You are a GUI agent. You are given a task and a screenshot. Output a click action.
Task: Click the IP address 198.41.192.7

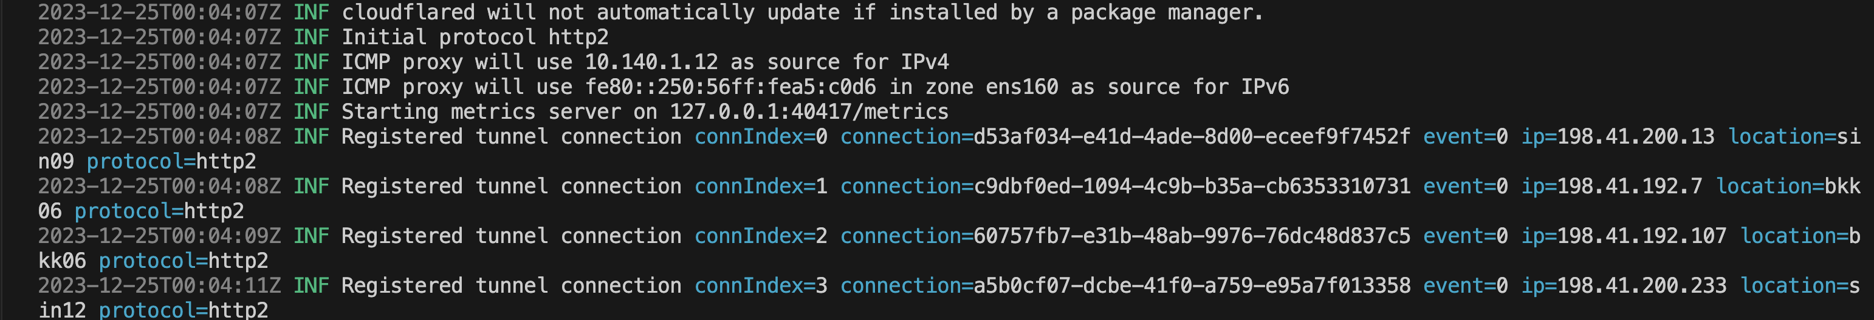1630,187
